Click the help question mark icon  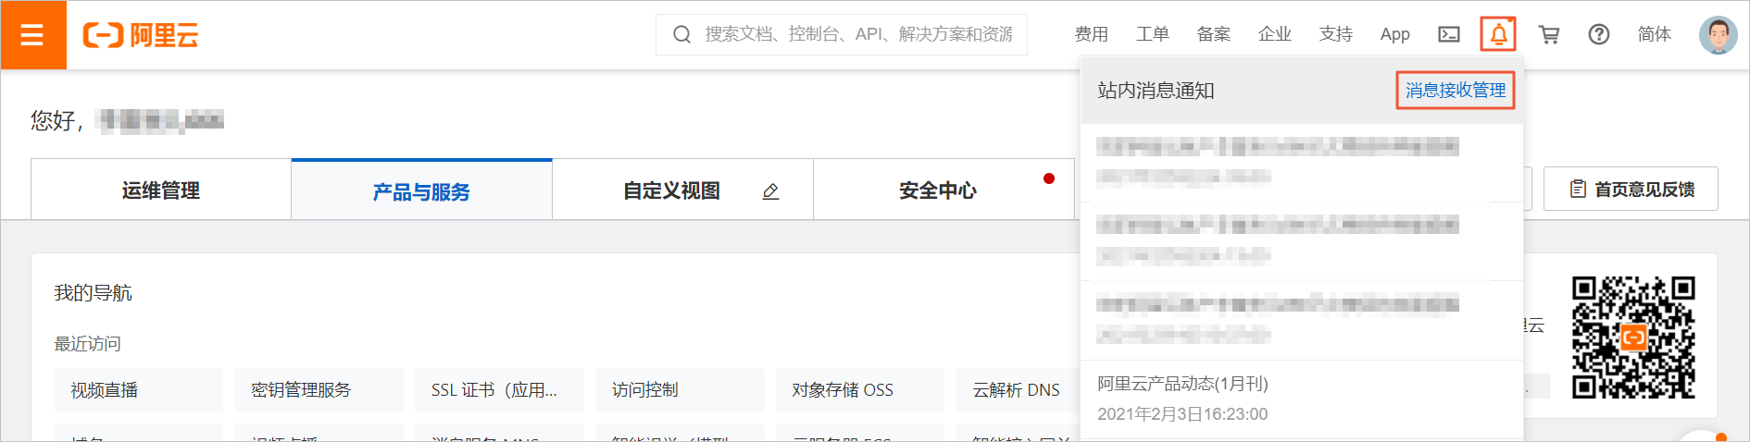click(x=1598, y=34)
